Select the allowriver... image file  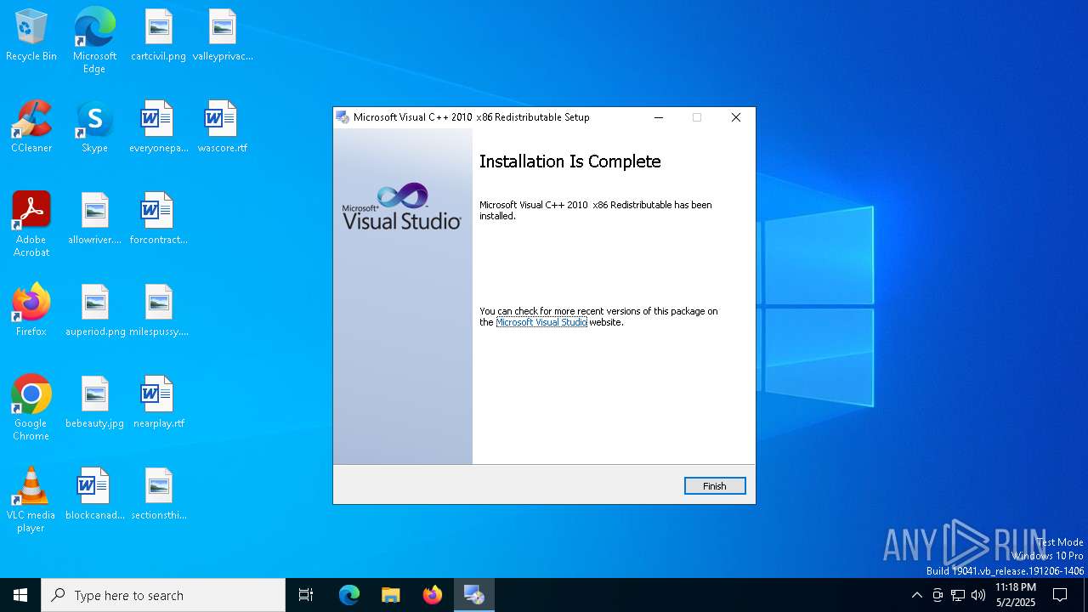(x=94, y=219)
